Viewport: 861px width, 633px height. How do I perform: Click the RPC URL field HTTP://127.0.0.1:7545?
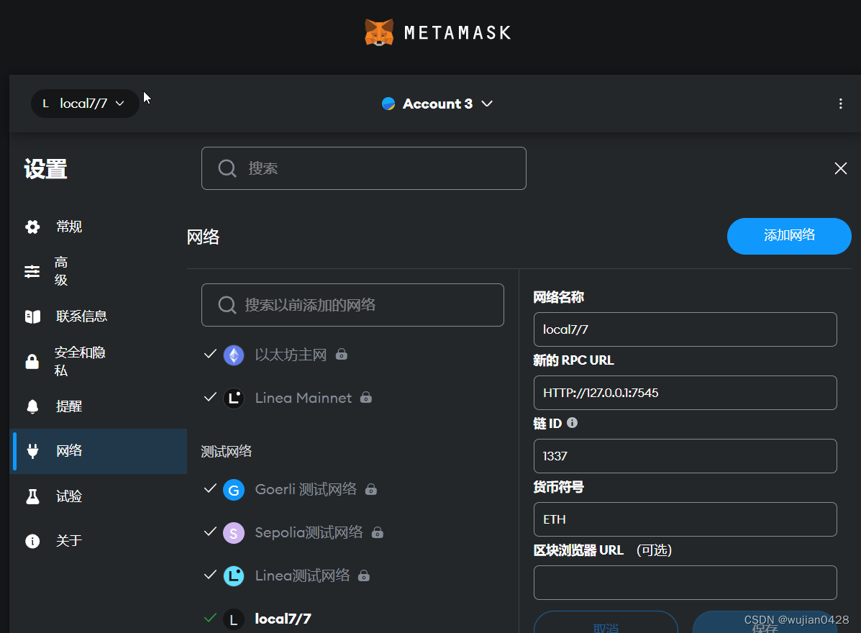pos(685,393)
